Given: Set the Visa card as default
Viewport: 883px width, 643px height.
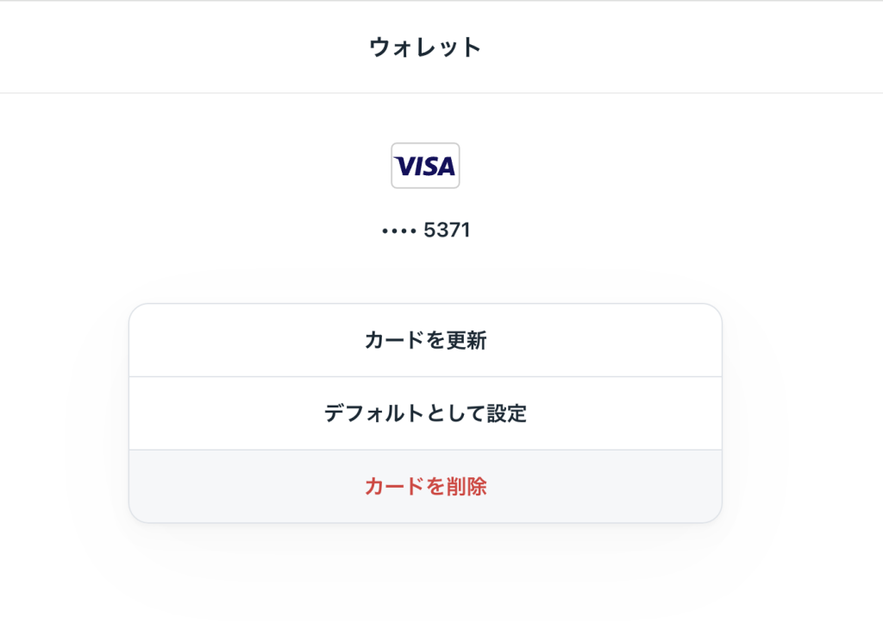Looking at the screenshot, I should (x=425, y=413).
